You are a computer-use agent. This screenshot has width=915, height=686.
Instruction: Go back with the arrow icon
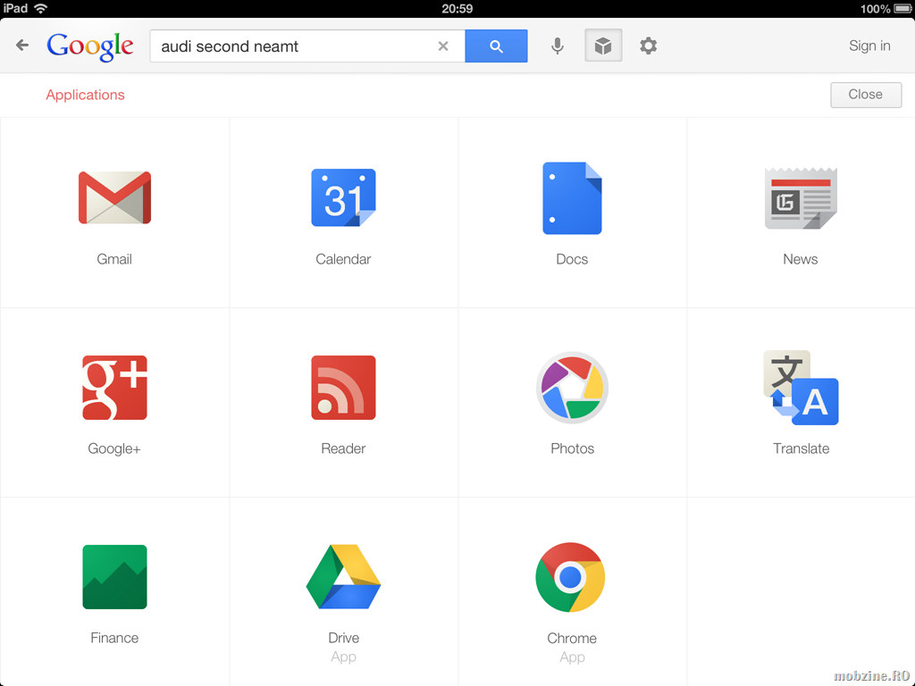(22, 45)
